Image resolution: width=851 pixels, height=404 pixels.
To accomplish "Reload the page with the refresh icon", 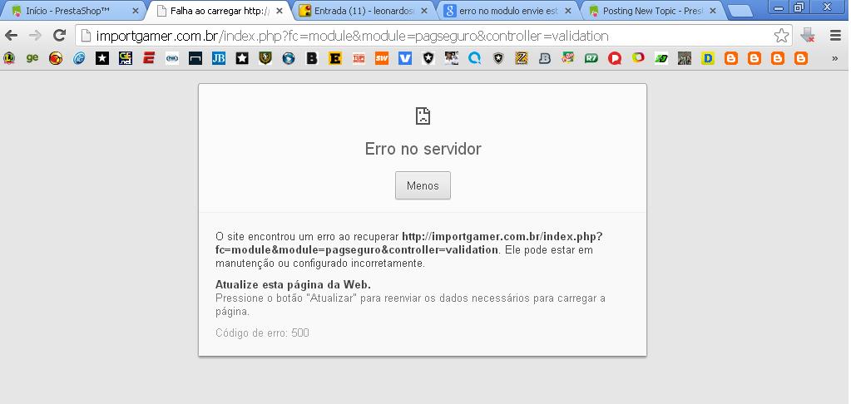I will pos(59,36).
